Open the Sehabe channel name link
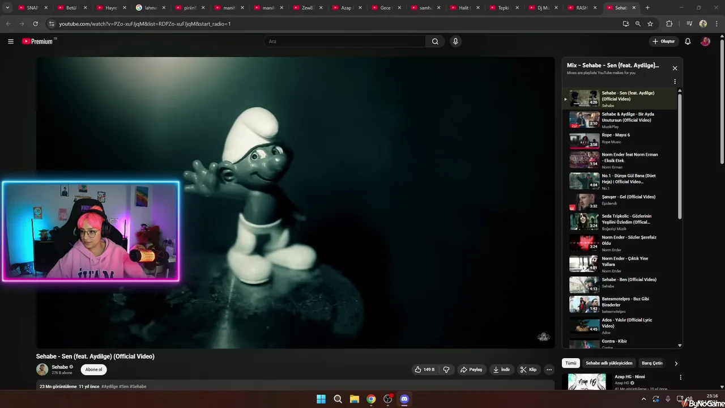The height and width of the screenshot is (408, 725). (x=59, y=367)
